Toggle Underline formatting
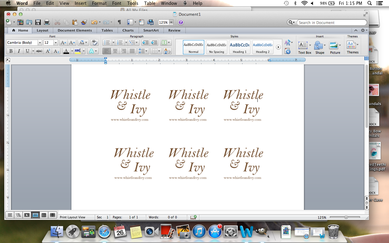This screenshot has width=389, height=243. [27, 51]
